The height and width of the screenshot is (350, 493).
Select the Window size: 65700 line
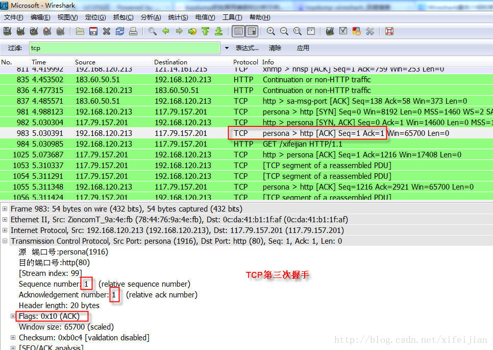point(66,326)
